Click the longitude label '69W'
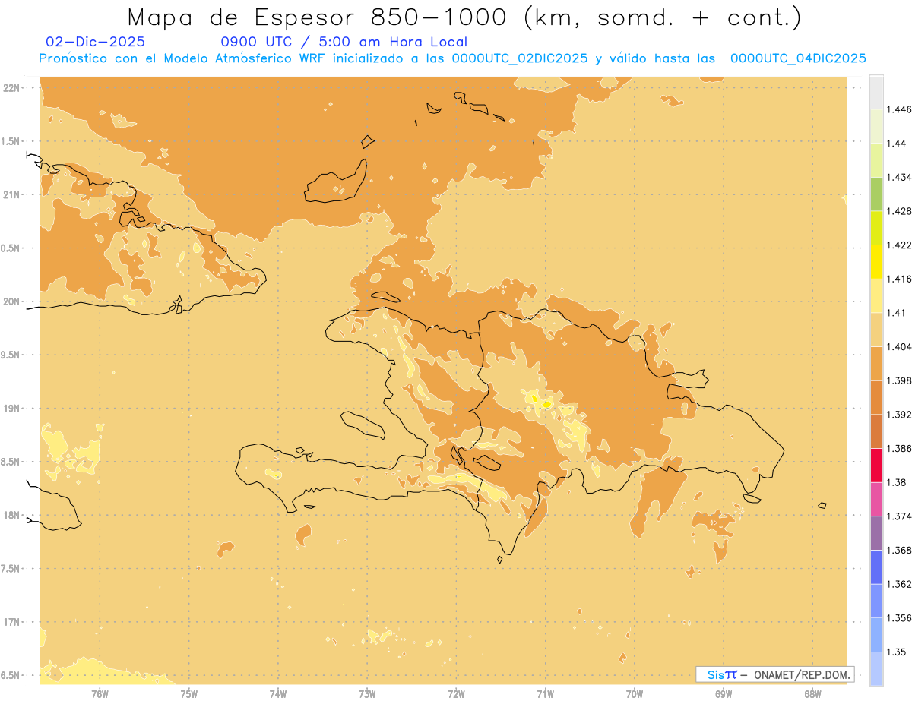912x704 pixels. coord(724,693)
